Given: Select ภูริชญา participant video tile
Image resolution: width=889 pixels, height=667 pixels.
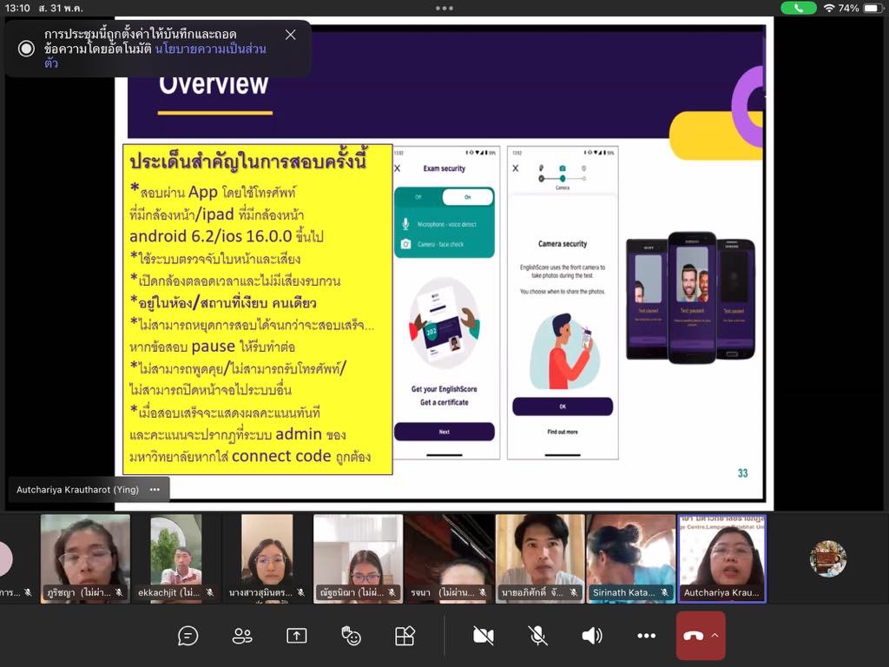Looking at the screenshot, I should [x=85, y=558].
